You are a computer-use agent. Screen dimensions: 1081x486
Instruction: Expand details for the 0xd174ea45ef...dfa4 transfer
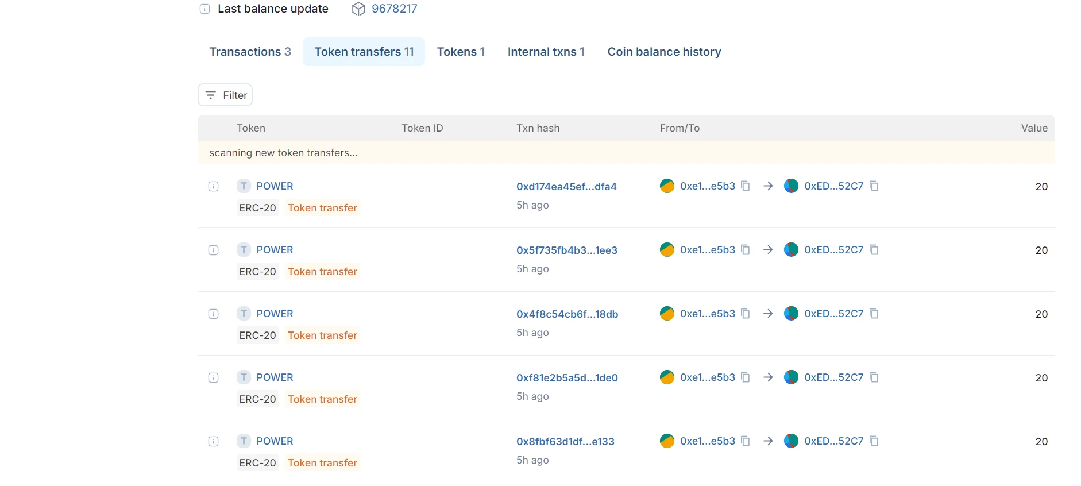[213, 186]
